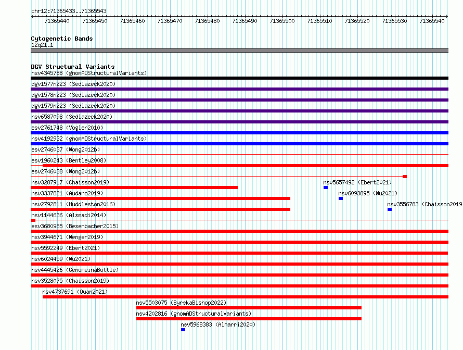Viewport: 463px width, 350px height.
Task: Open the dgv1578n223 (Sedlazeck2020) label
Action: click(73, 95)
